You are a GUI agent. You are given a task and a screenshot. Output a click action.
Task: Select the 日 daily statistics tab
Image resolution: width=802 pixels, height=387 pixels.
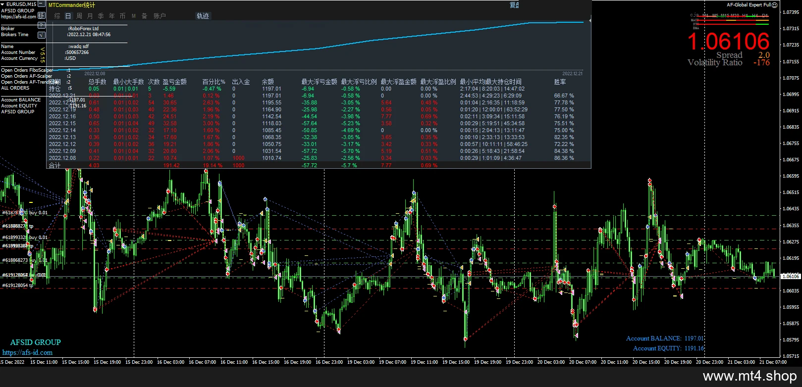(x=68, y=16)
